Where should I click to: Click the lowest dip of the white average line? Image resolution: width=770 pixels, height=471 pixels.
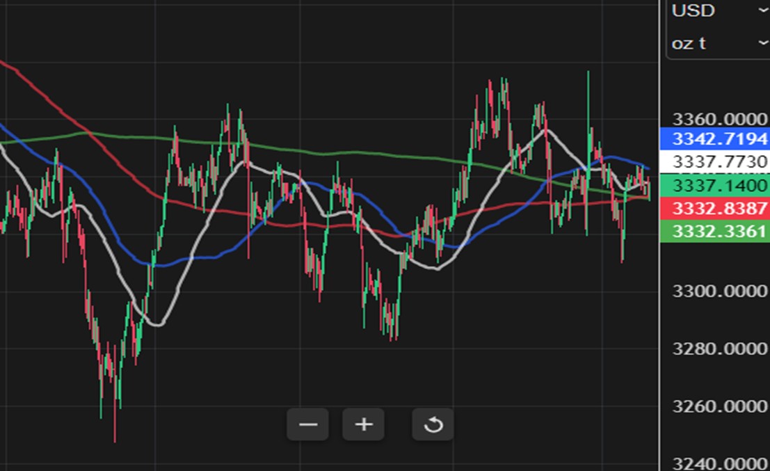[157, 325]
